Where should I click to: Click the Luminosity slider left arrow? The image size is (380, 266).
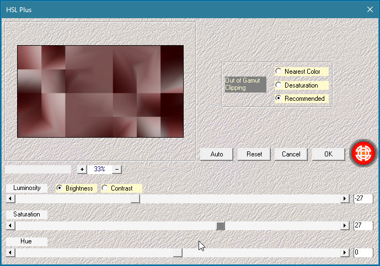click(9, 199)
